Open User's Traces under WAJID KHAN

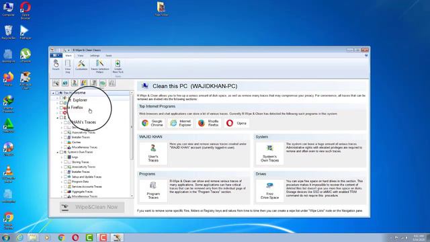coord(153,153)
